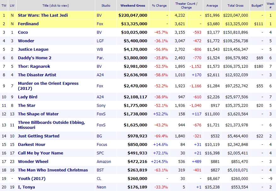Click BG studio for Just Getting Started

pyautogui.click(x=99, y=136)
